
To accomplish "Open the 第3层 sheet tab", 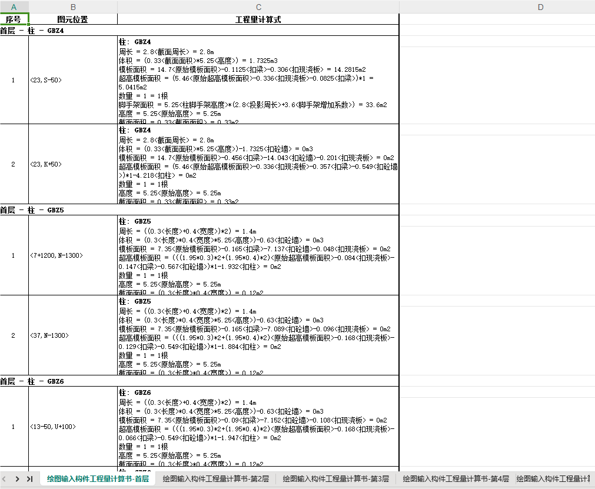I will click(336, 479).
